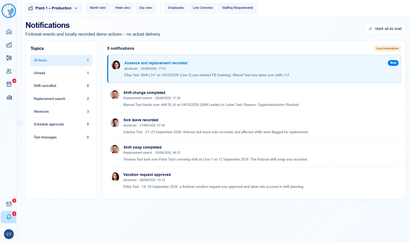Open the line comparison icon in sidebar

tap(9, 58)
